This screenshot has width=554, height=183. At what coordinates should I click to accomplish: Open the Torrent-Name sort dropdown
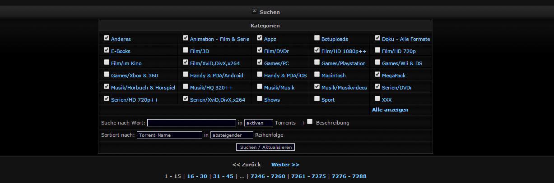tap(169, 135)
